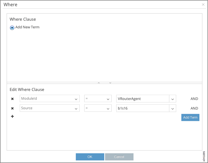Click into the VRouterAgent value field
This screenshot has width=208, height=163.
[x=142, y=99]
